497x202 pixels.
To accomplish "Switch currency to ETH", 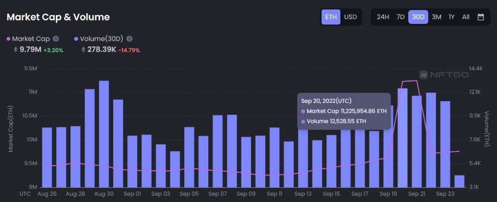I will 331,17.
